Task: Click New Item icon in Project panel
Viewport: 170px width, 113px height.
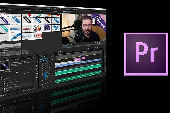Action: (31, 89)
